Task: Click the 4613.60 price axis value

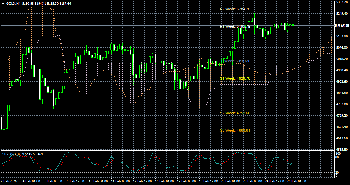Action: tap(342, 138)
